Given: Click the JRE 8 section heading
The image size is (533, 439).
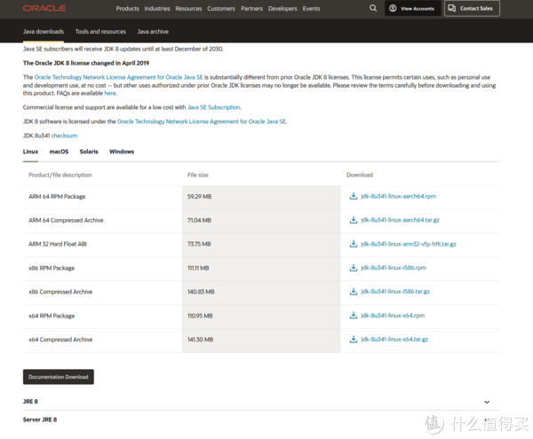Looking at the screenshot, I should tap(30, 402).
